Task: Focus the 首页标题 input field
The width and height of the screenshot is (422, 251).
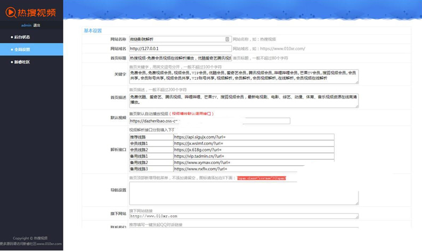Action: click(180, 58)
